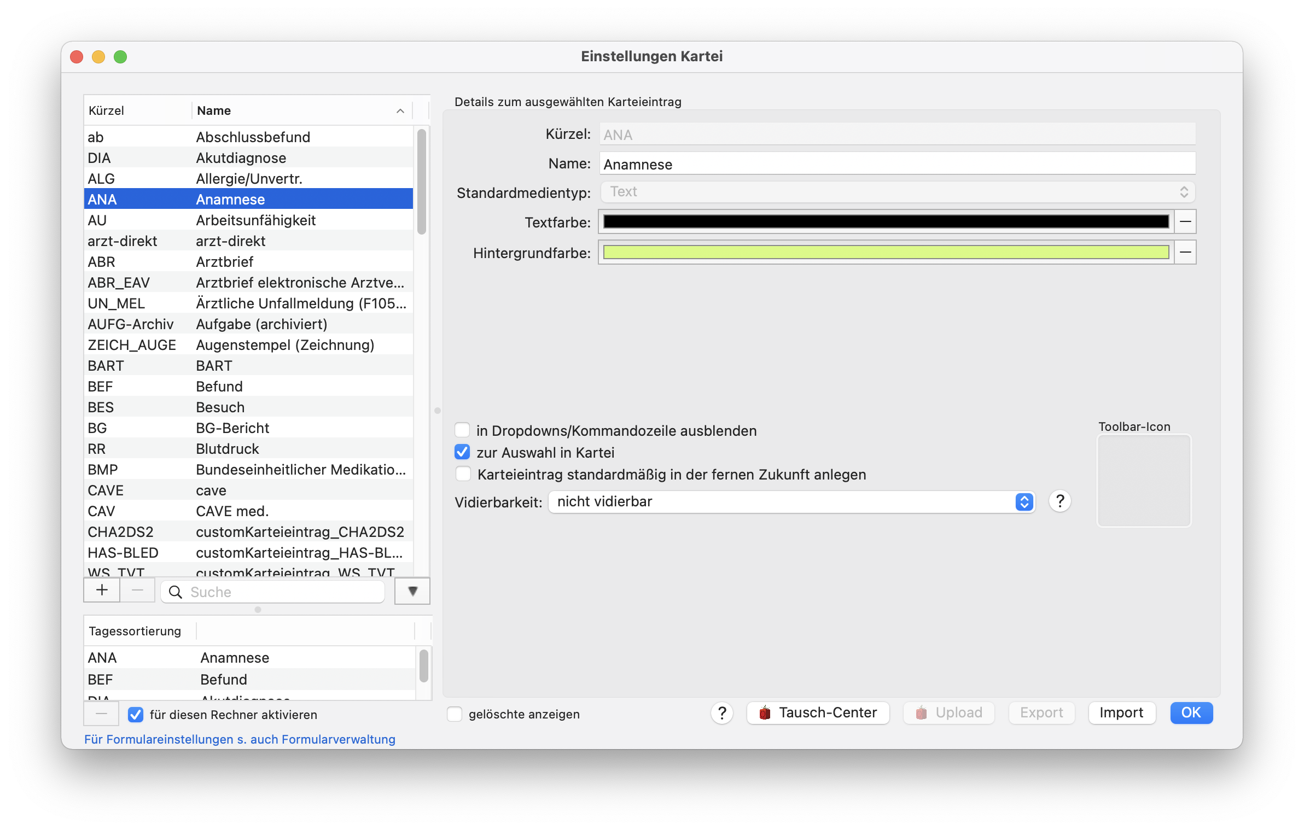Reset Hintergrundfarbe with its minus button
Viewport: 1304px width, 830px height.
point(1185,253)
